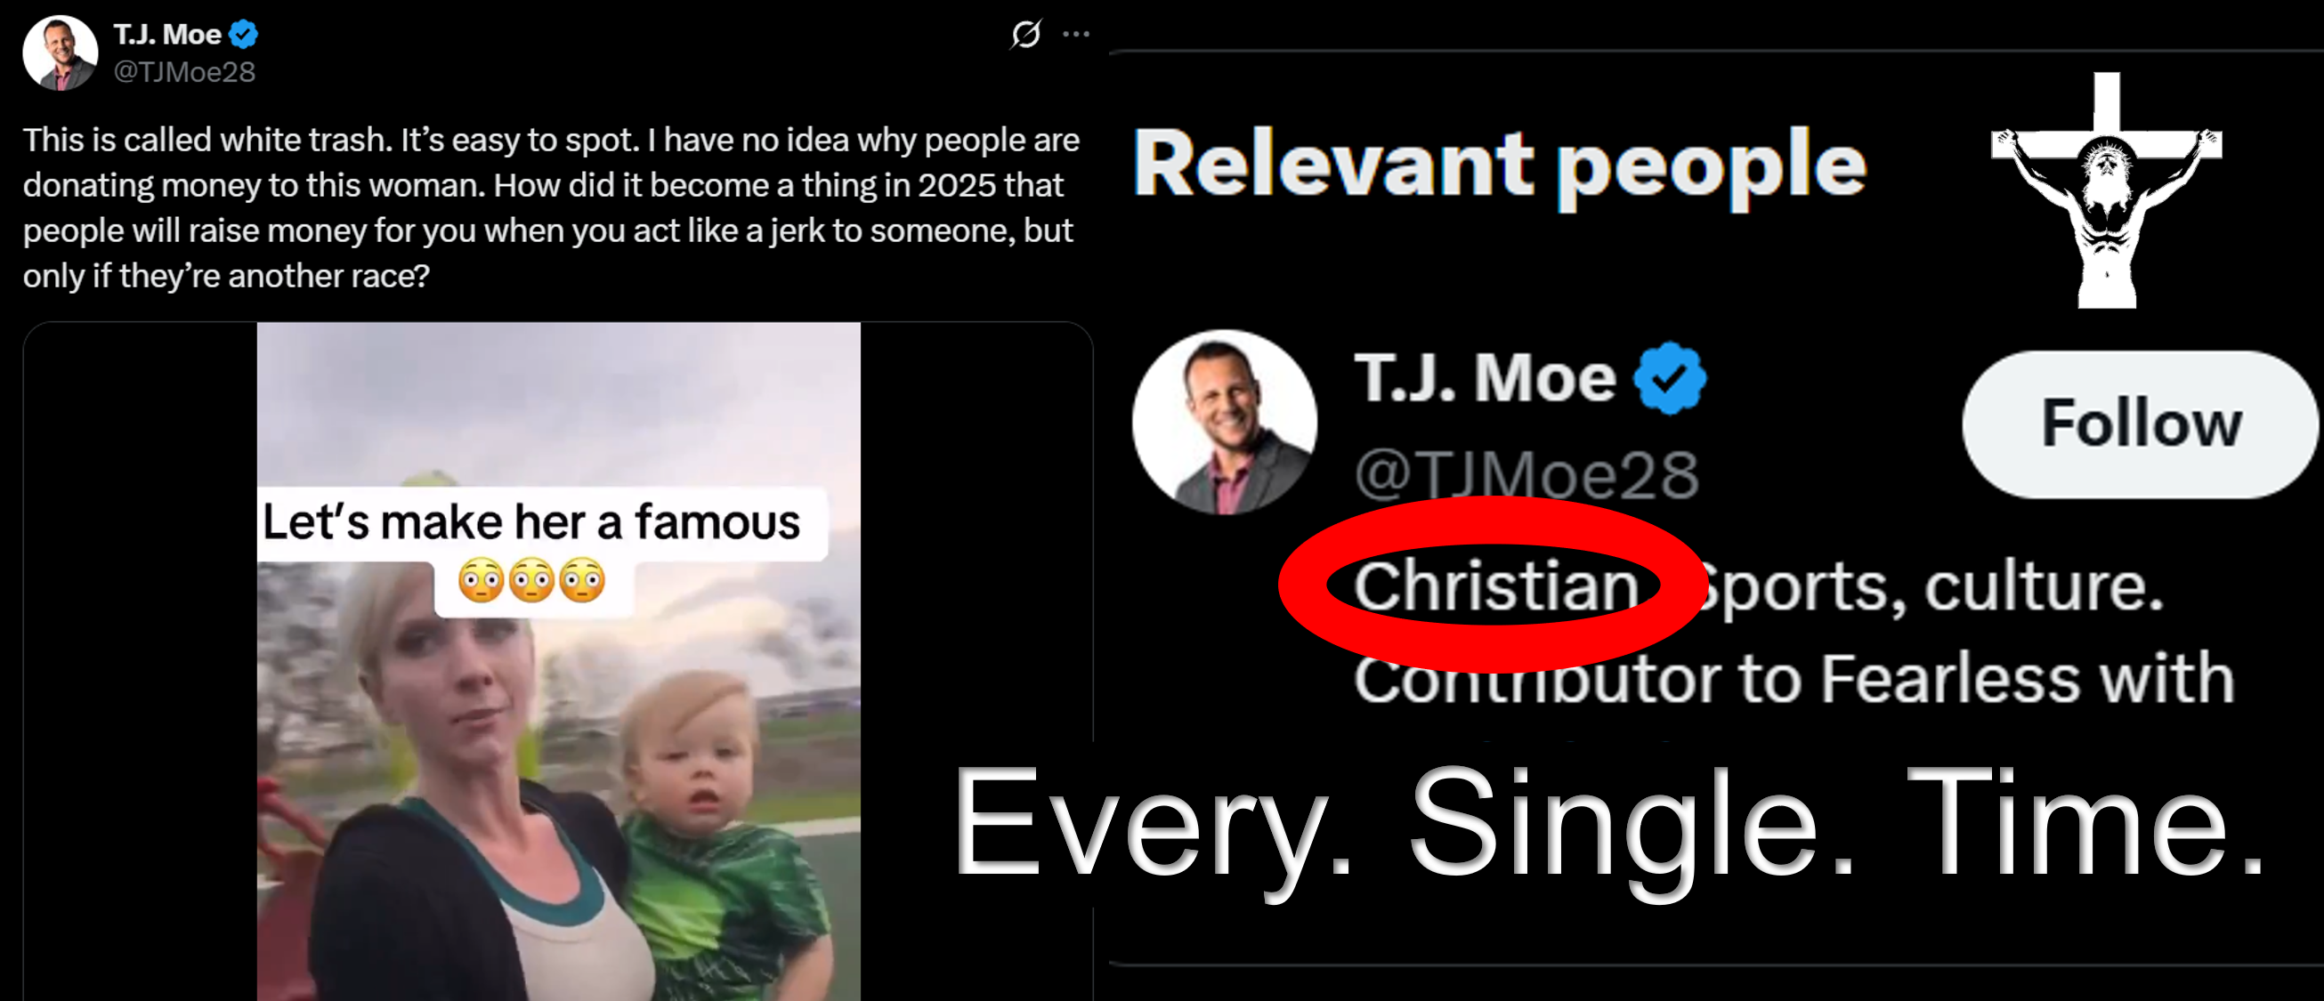Open the three-dot more options menu
2324x1001 pixels.
[x=1076, y=35]
